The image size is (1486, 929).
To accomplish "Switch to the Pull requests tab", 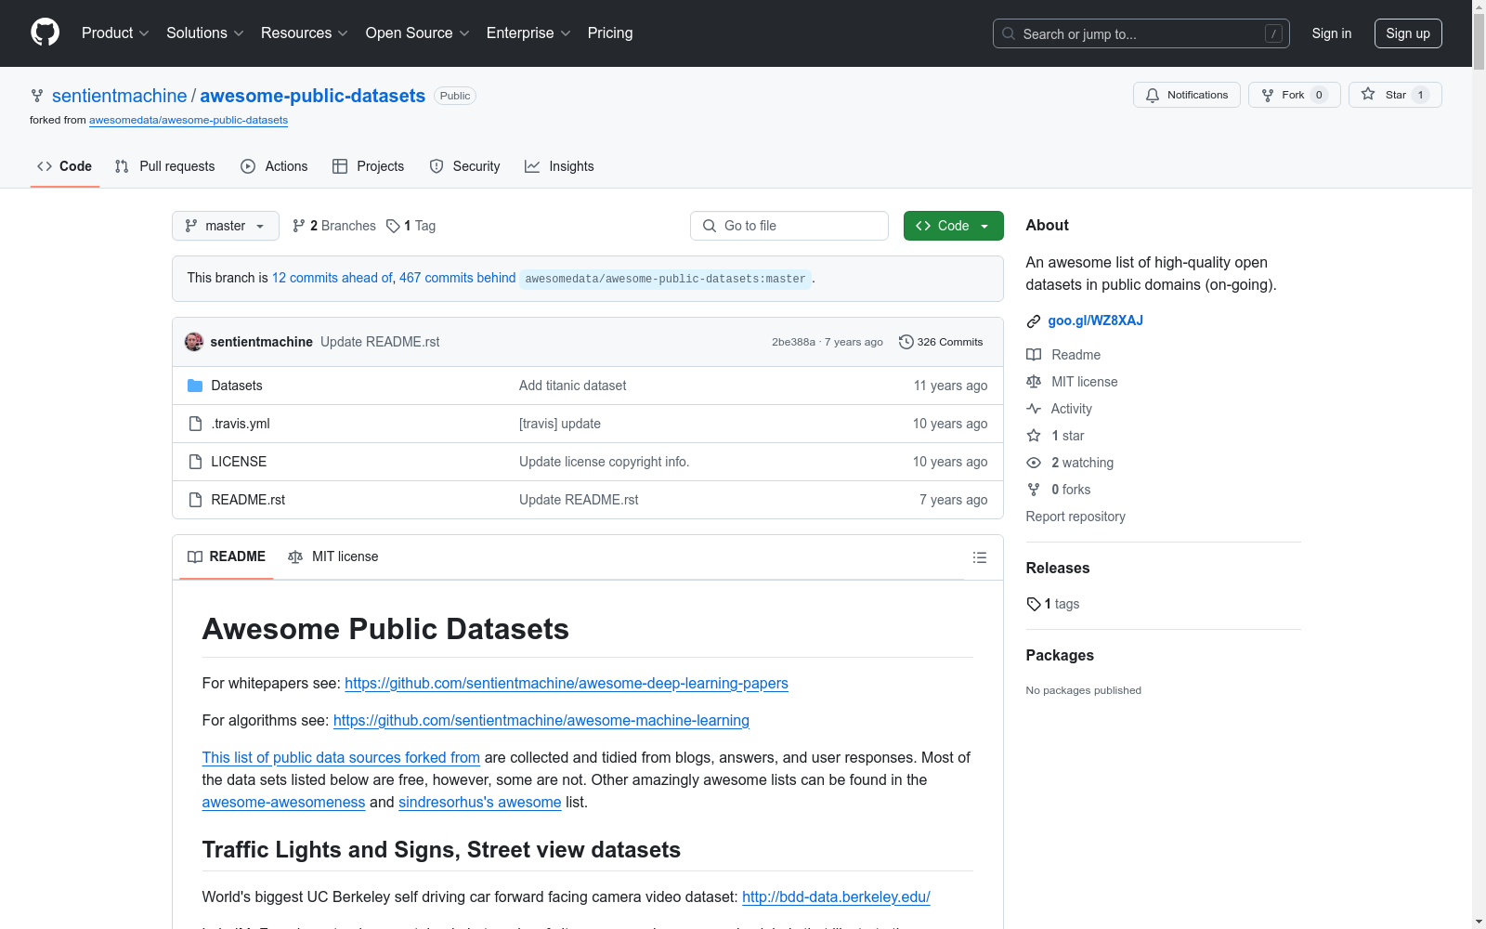I will 165,166.
